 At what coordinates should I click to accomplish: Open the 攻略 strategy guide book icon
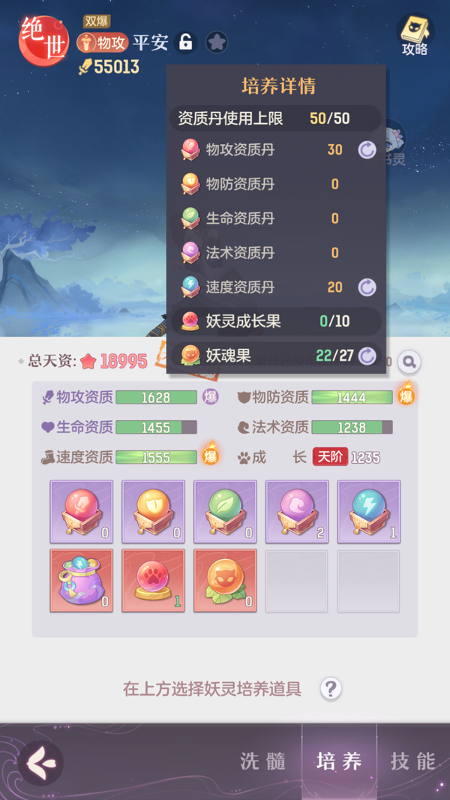point(415,35)
